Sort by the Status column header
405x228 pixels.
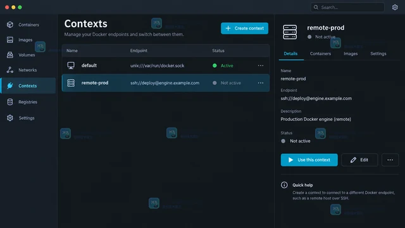(218, 51)
